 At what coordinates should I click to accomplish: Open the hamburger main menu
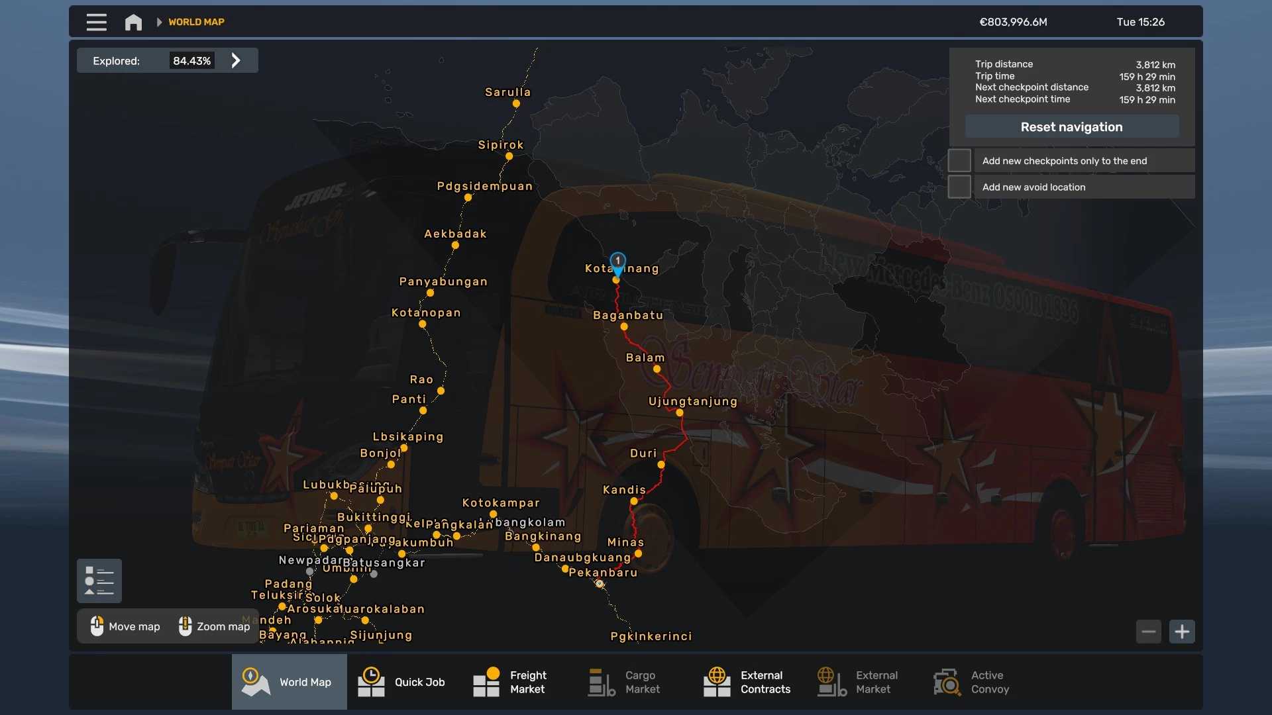point(96,22)
